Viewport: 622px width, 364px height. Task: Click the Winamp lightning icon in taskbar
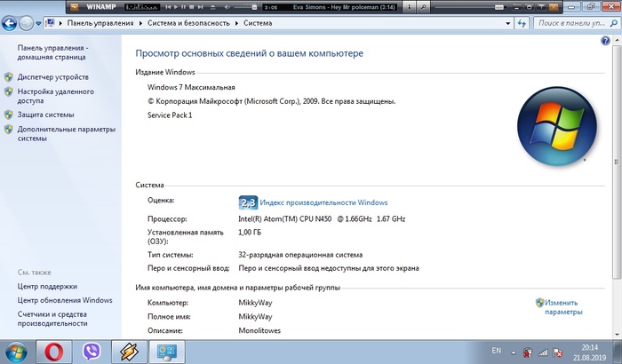click(x=128, y=351)
